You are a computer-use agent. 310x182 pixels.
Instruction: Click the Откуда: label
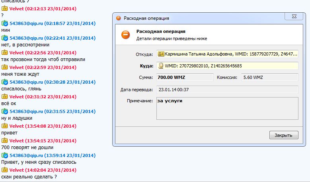pos(144,54)
